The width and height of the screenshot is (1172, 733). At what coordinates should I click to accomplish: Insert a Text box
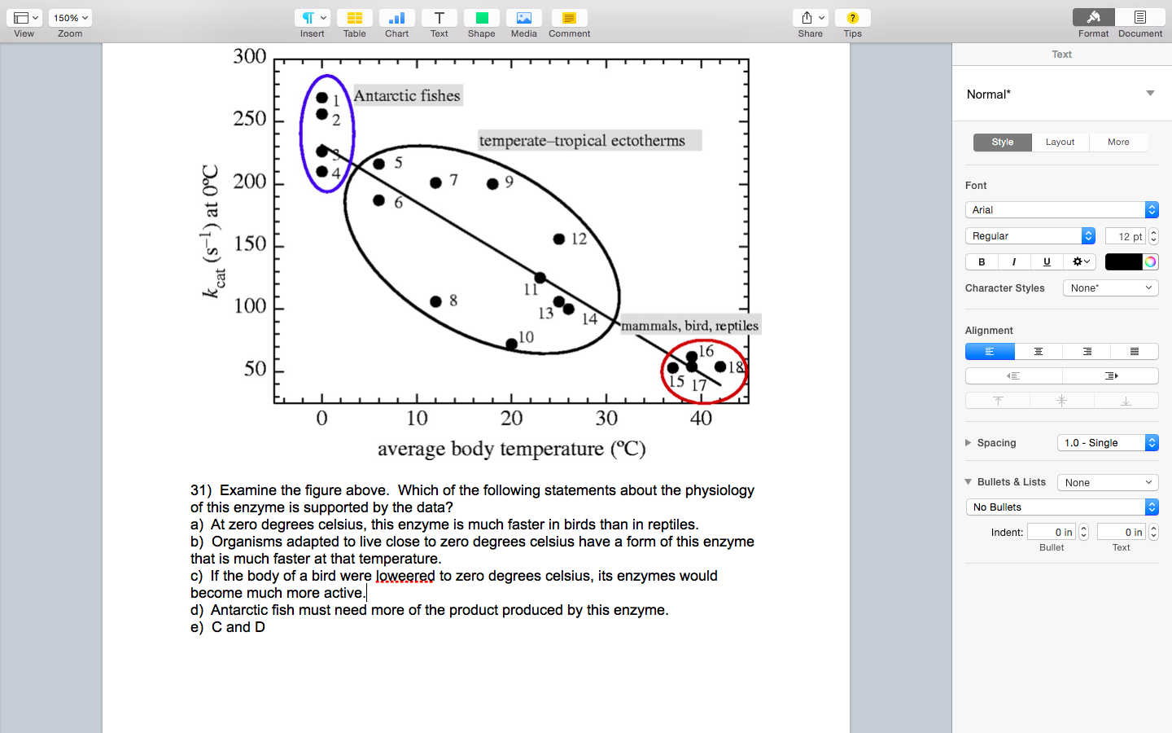pyautogui.click(x=439, y=18)
